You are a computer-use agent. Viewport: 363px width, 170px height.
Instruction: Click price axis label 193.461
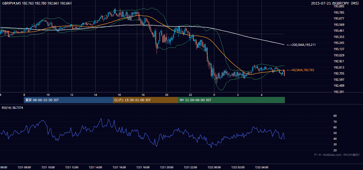click(339, 31)
